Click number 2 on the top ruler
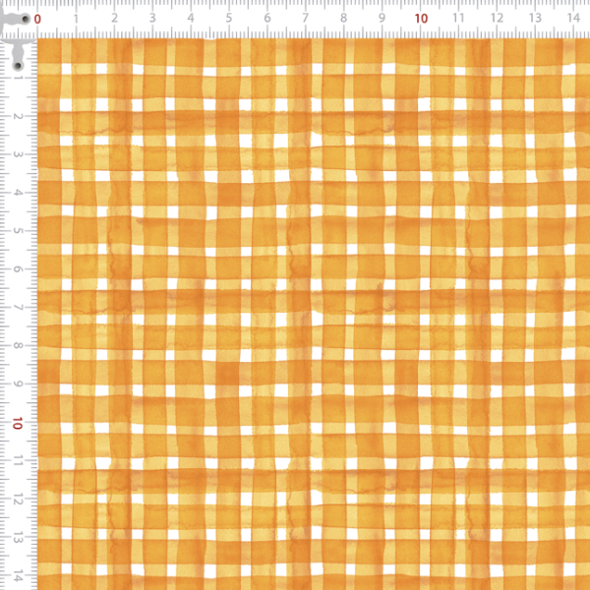The width and height of the screenshot is (590, 590). pos(114,18)
